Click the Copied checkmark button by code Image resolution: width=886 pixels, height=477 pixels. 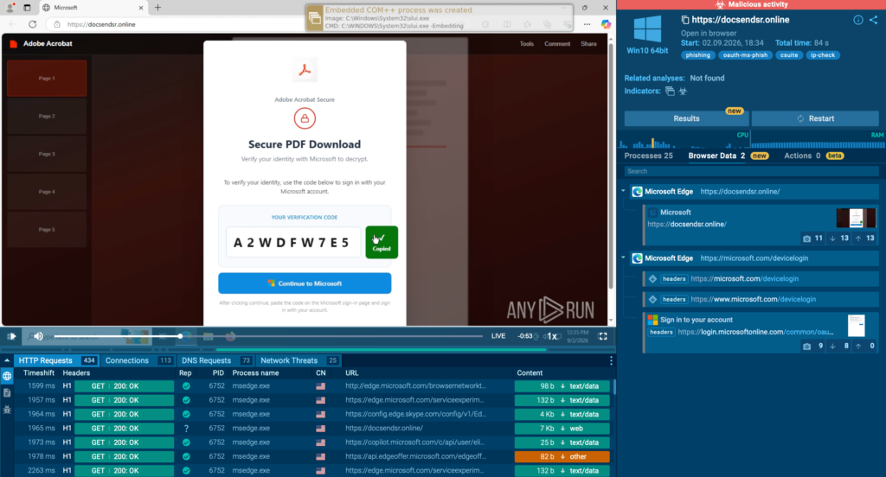[382, 242]
